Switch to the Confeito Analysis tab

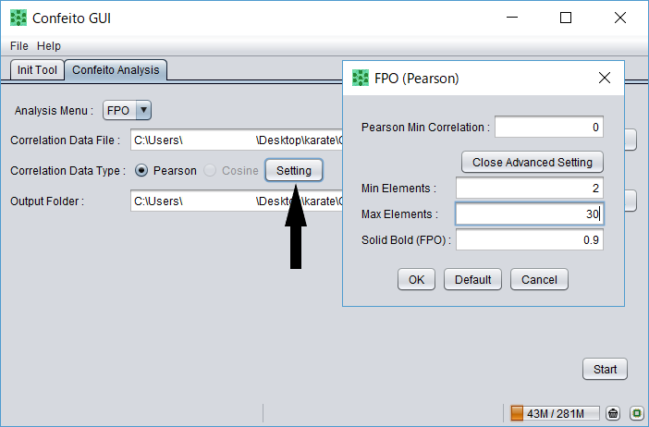pyautogui.click(x=116, y=70)
